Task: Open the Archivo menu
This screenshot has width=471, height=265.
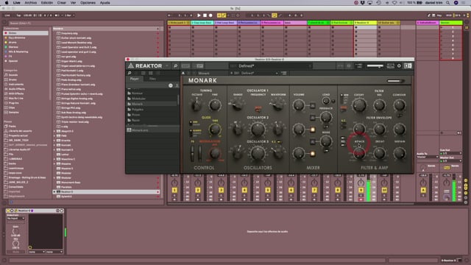Action: 31,3
